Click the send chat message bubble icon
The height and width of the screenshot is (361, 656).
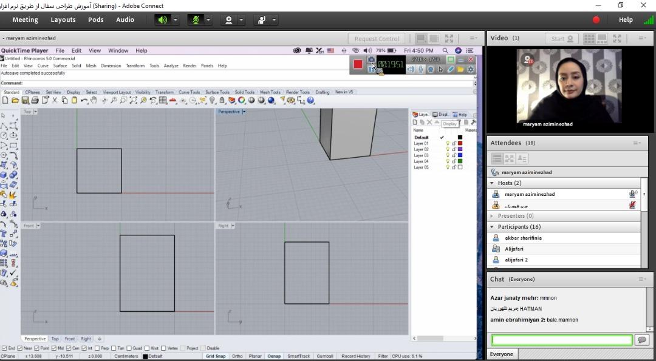tap(641, 340)
